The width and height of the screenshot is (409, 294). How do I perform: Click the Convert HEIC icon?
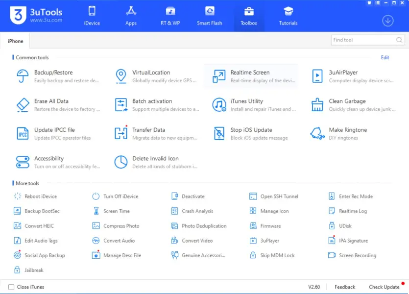18,226
